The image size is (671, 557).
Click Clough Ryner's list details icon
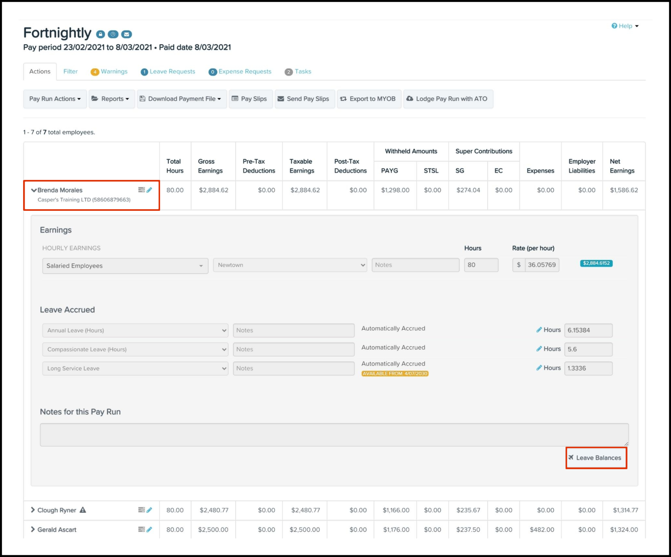click(141, 510)
